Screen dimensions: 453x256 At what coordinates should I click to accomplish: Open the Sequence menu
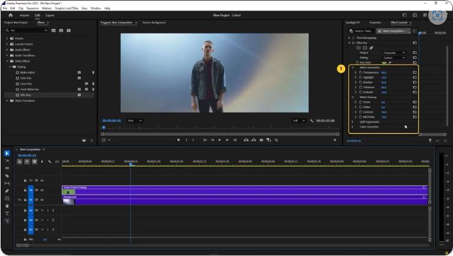32,8
